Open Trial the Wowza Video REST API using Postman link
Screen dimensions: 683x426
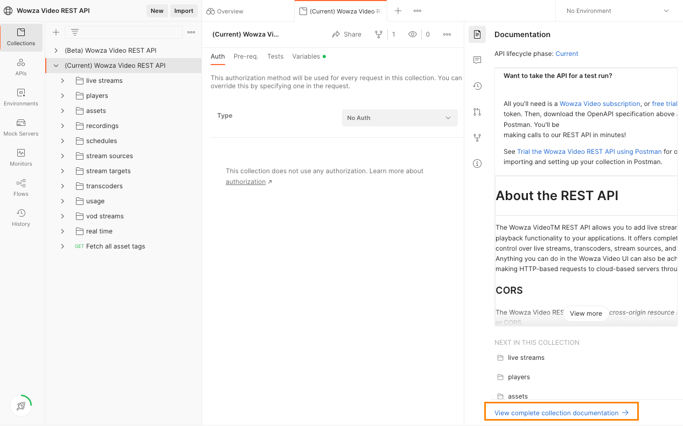pyautogui.click(x=589, y=152)
